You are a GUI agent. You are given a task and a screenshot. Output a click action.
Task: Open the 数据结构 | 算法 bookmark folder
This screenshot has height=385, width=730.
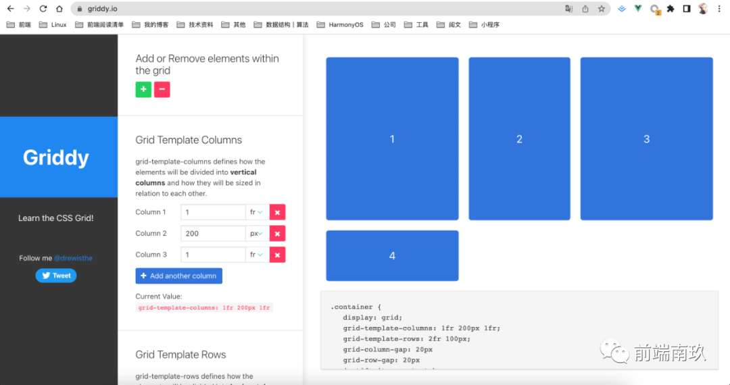click(281, 24)
